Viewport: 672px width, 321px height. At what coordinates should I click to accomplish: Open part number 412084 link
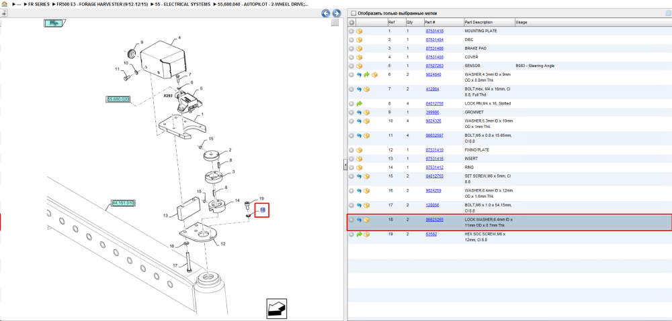pos(431,89)
